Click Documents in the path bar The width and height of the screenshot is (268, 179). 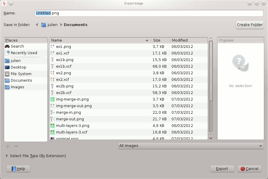pos(75,25)
